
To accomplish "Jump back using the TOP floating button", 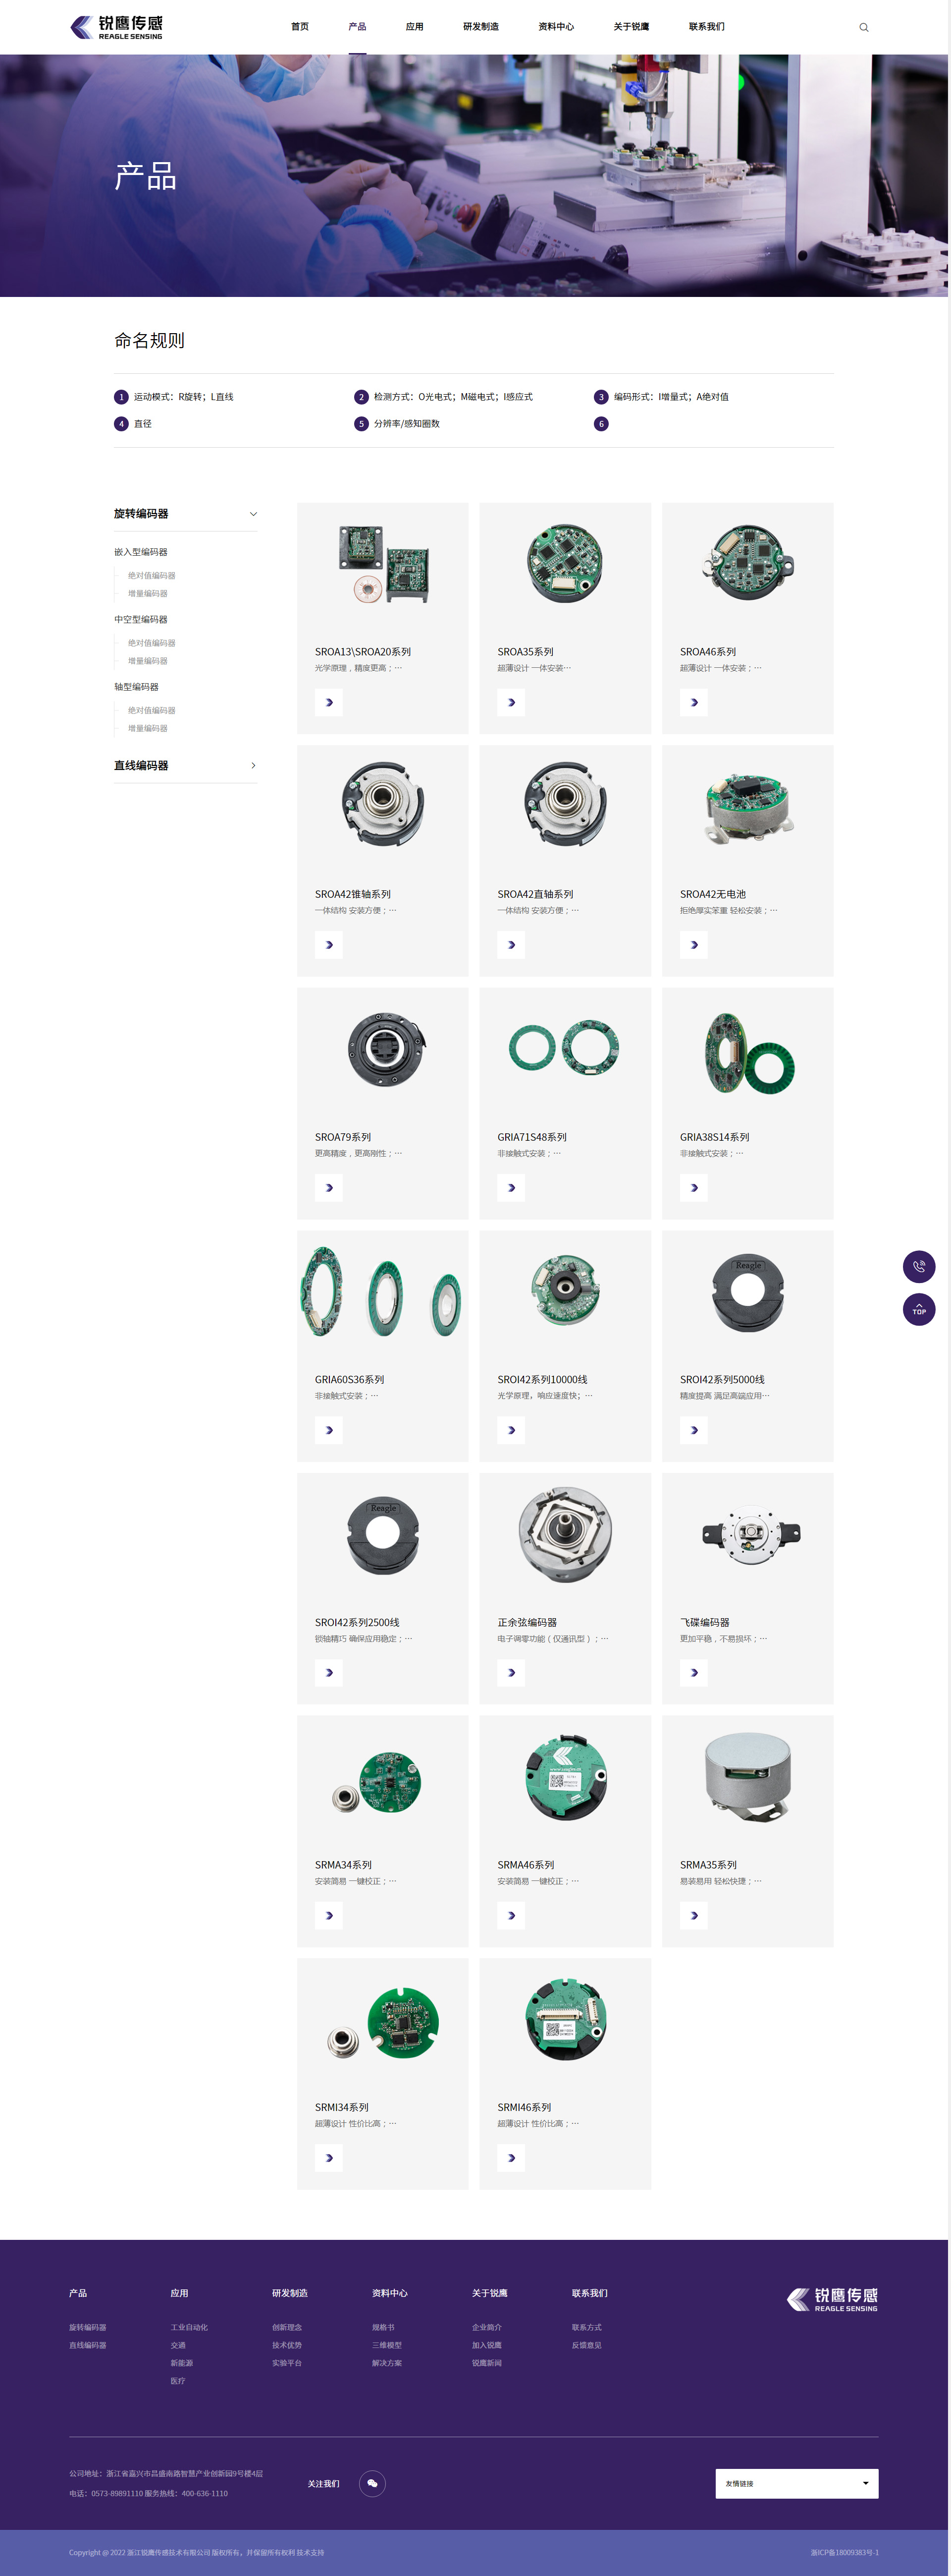I will point(919,1309).
